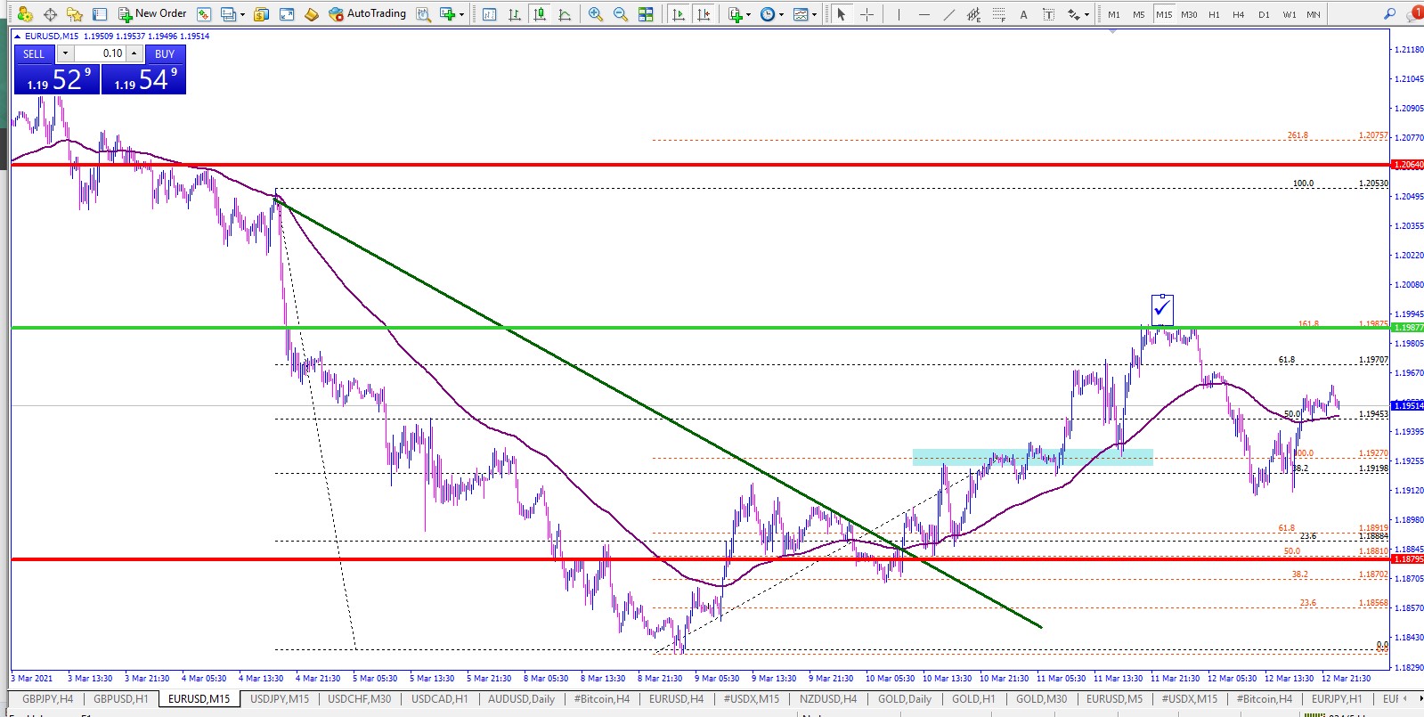The width and height of the screenshot is (1424, 717).
Task: Toggle the AutoTrading button
Action: click(367, 14)
